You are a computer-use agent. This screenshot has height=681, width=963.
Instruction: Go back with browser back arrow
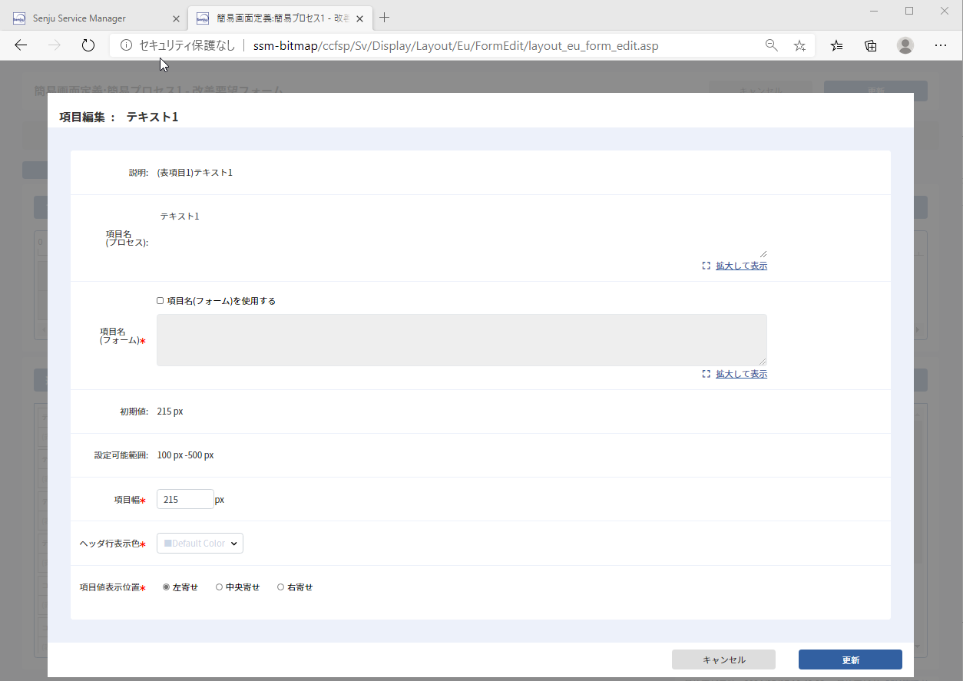pos(21,45)
